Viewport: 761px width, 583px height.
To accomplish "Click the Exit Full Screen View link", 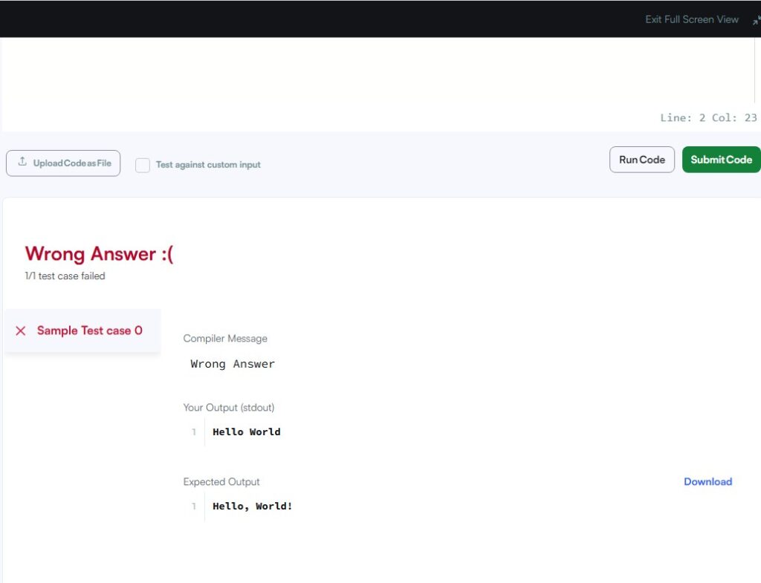I will pos(691,19).
